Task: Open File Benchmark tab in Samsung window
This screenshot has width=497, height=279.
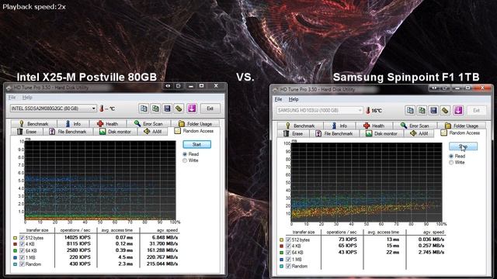Action: 334,133
